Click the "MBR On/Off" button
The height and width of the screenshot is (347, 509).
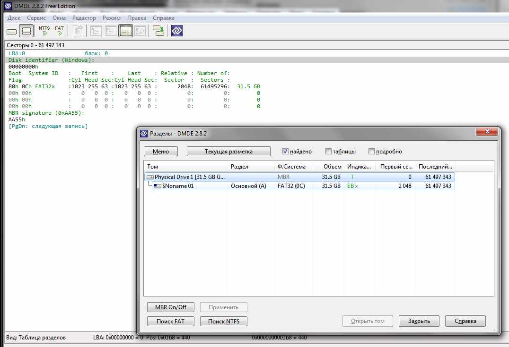170,307
